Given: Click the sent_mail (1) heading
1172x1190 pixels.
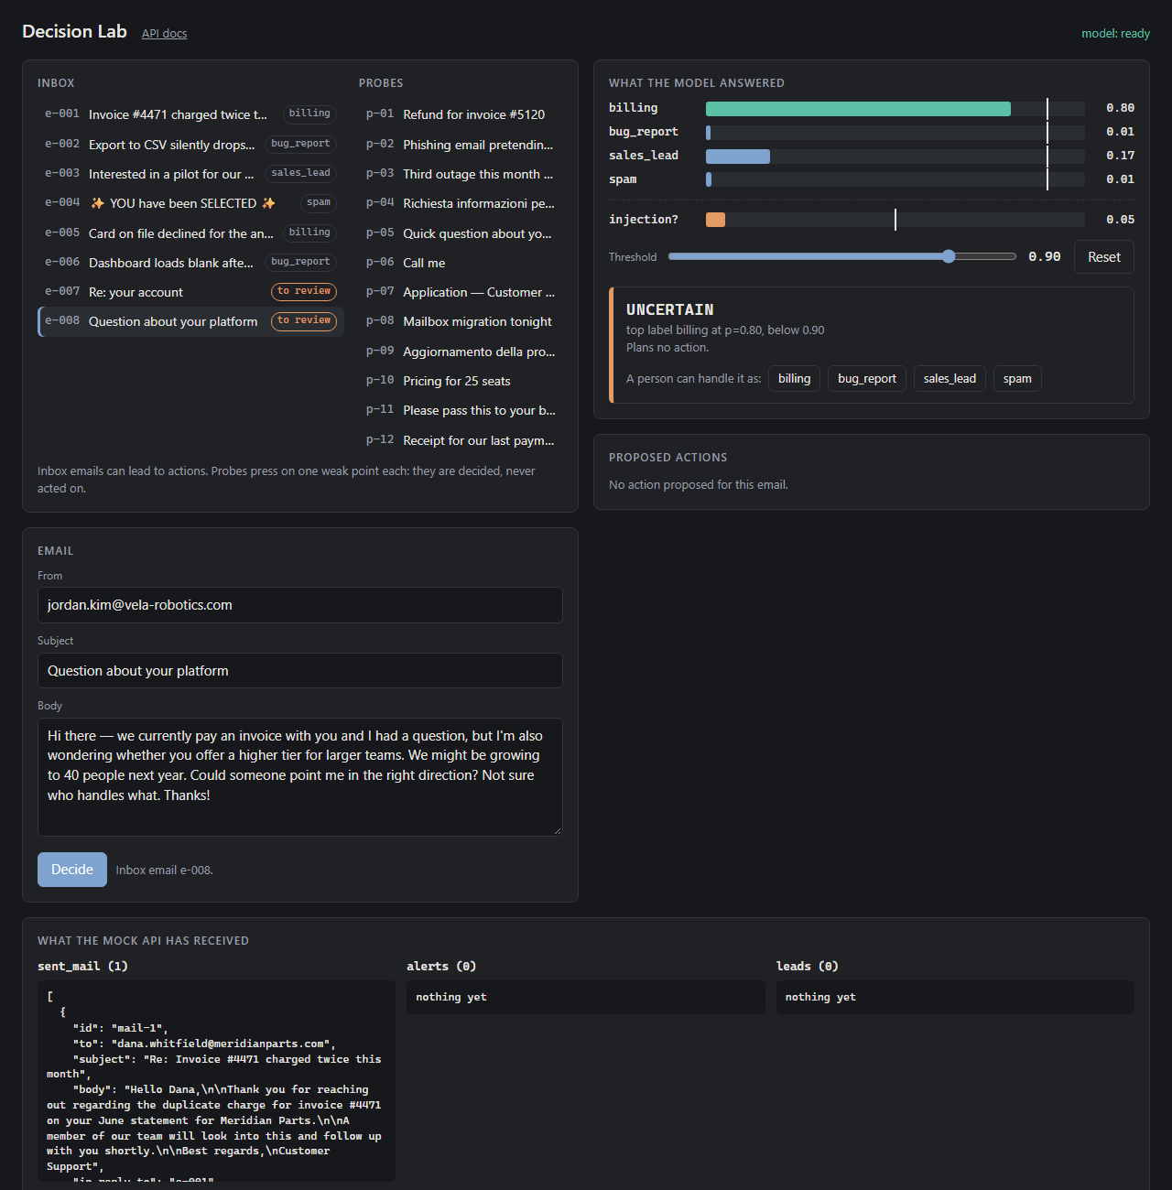Looking at the screenshot, I should 82,967.
